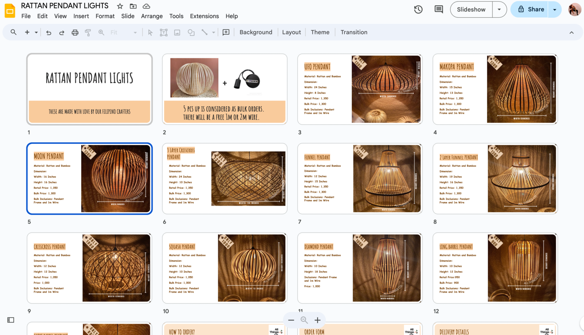Select the Squash Pendant slide
The image size is (584, 335).
click(x=225, y=268)
